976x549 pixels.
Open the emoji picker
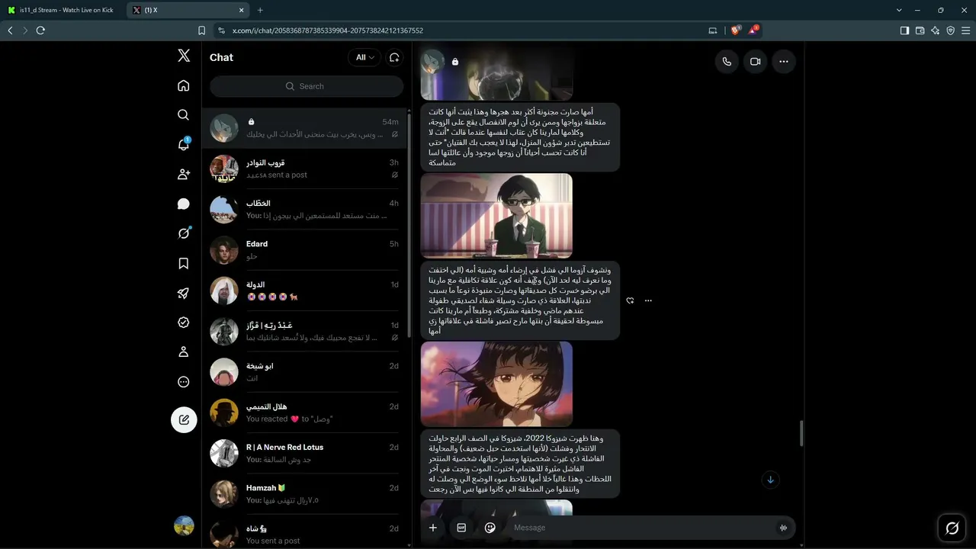(490, 528)
